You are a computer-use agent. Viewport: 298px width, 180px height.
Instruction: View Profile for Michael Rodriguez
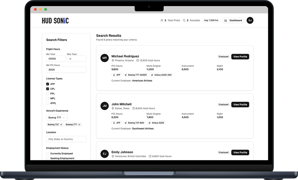240,57
